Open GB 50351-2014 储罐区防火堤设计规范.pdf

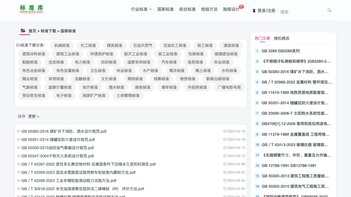point(58,140)
